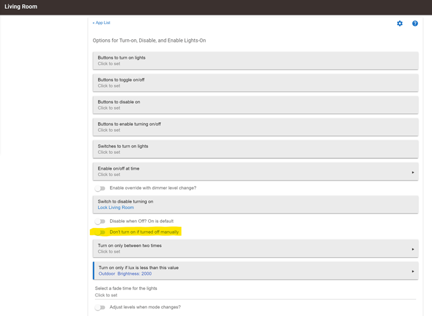Screen dimensions: 432x316
Task: Expand Turn on only if lux arrow
Action: click(x=413, y=271)
